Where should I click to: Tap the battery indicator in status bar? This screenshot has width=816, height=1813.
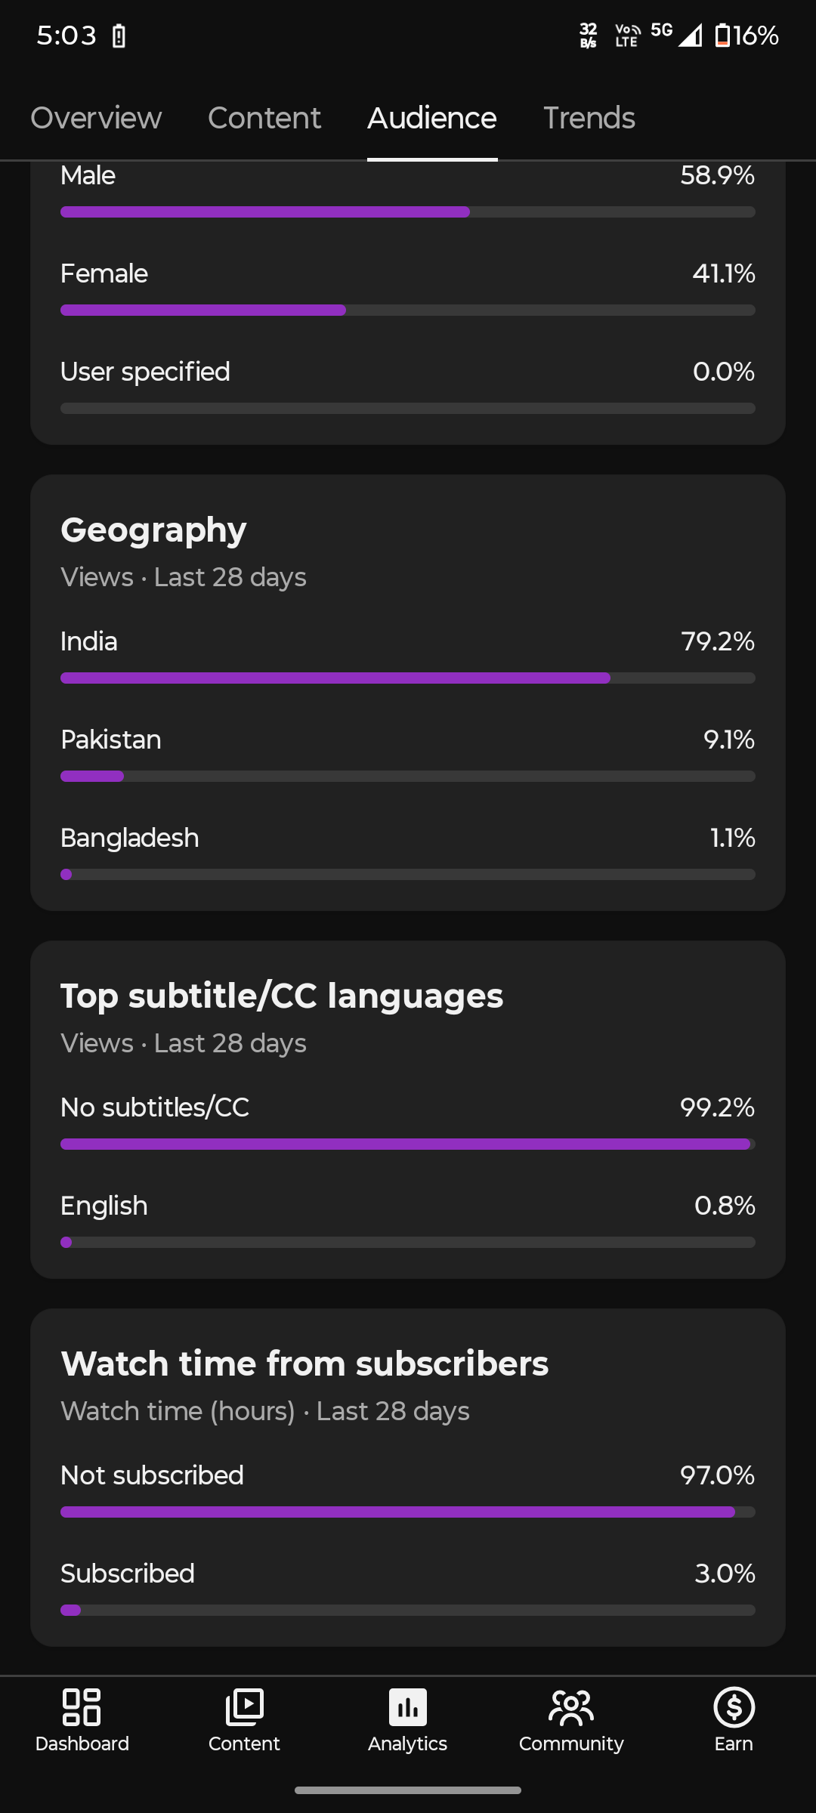[x=746, y=36]
